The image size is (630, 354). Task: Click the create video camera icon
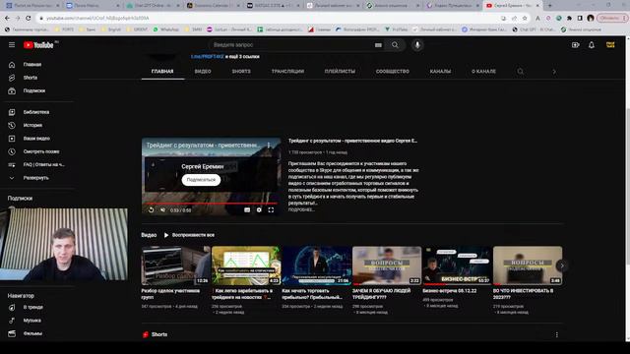pos(575,45)
